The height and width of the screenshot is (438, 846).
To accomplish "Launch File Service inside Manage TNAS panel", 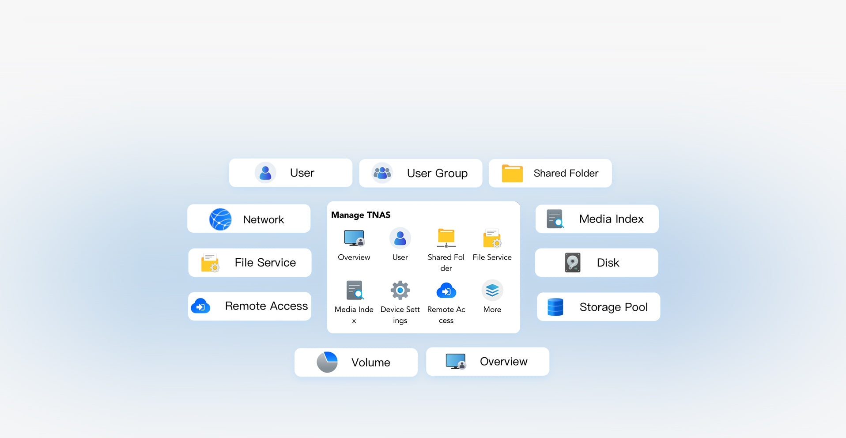I will pyautogui.click(x=492, y=239).
